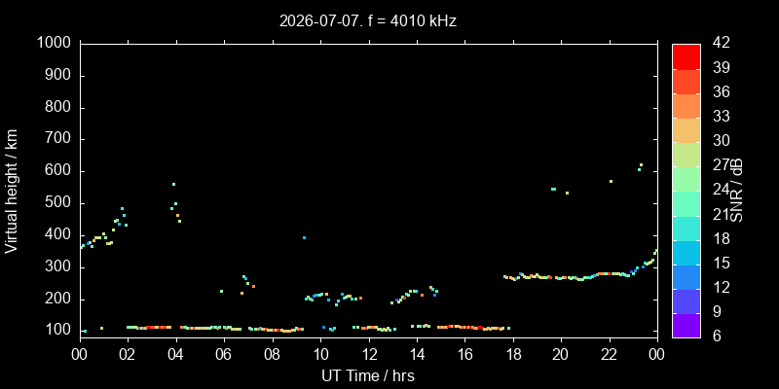
Task: Click the cyan 15-18 dB colorbar band
Action: [x=686, y=252]
